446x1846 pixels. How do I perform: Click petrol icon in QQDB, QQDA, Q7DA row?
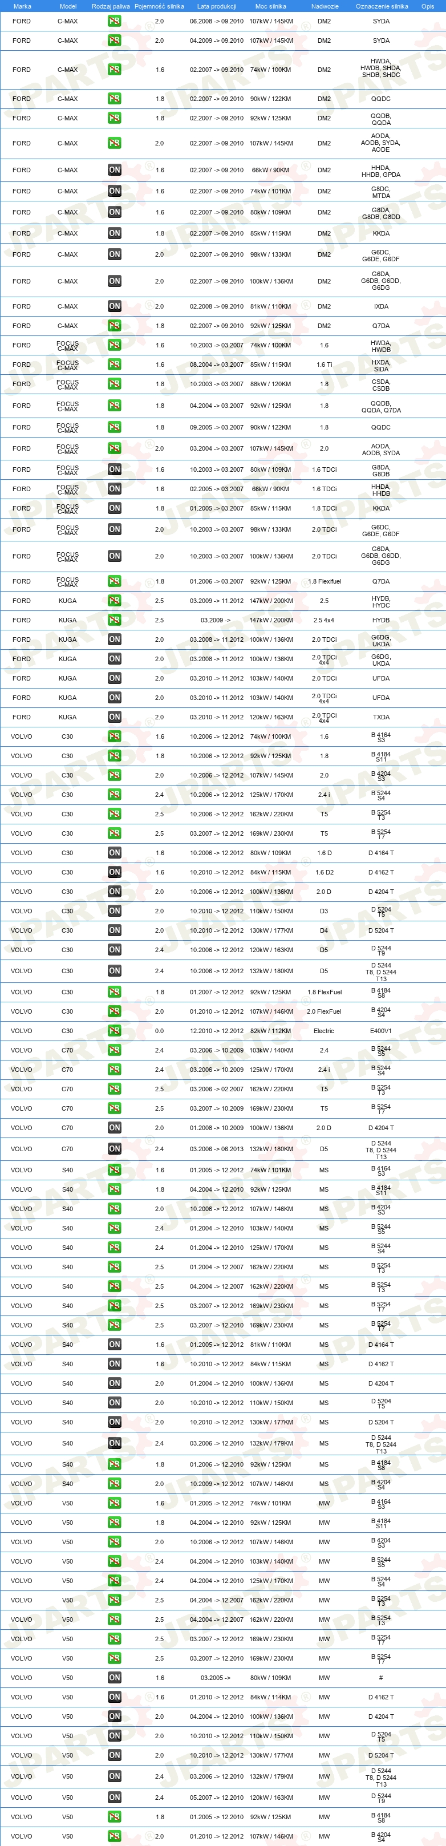coord(115,406)
